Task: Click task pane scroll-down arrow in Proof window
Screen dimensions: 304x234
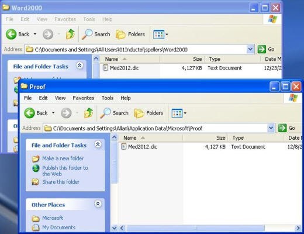Action: click(x=114, y=228)
